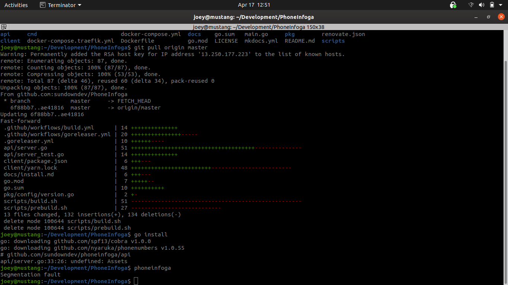508x285 pixels.
Task: Click the lock icon with green indicator
Action: tap(453, 4)
